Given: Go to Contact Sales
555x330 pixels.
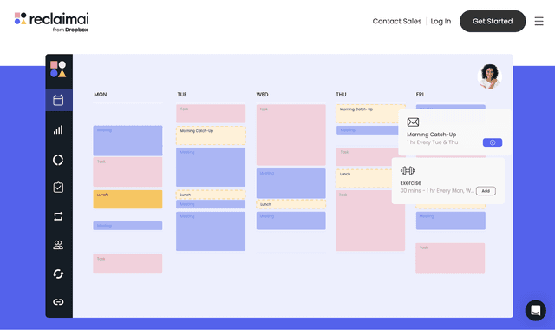Looking at the screenshot, I should [x=397, y=21].
